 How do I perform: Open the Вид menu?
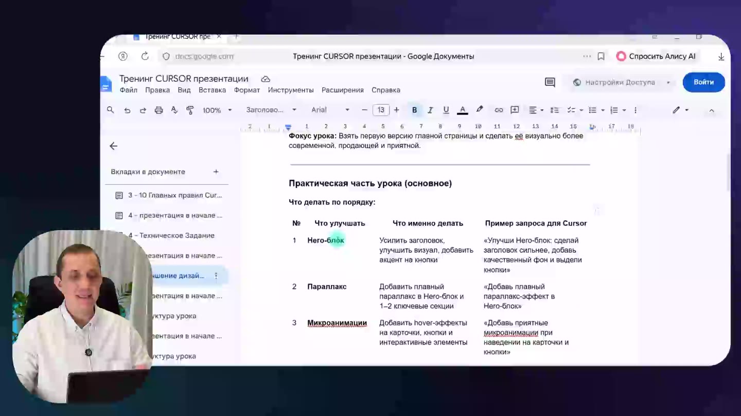[x=184, y=90]
